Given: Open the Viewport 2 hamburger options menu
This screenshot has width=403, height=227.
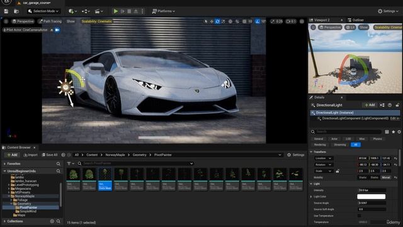Looking at the screenshot, I should click(313, 27).
